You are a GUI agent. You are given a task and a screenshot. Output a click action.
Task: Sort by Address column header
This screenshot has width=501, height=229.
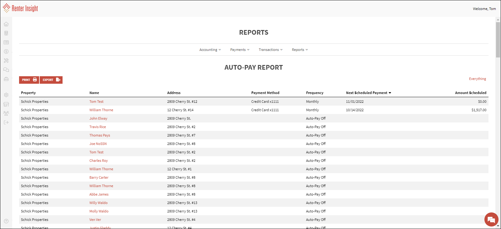coord(174,93)
